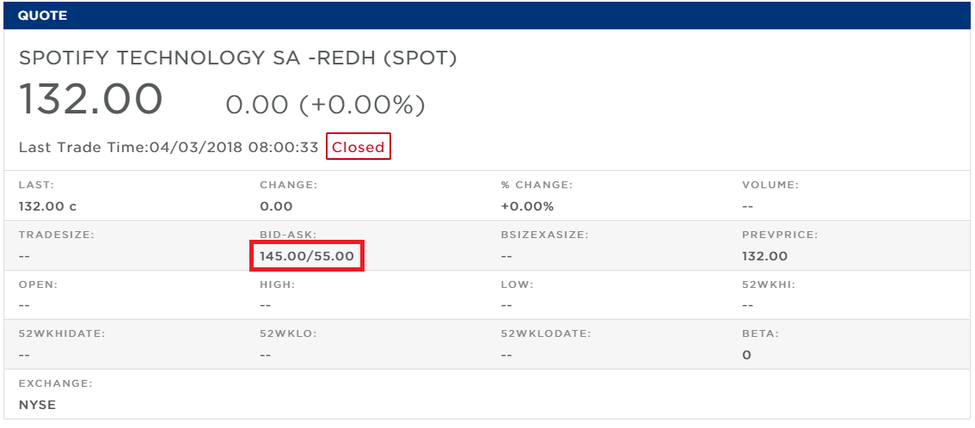Click the HIGH label
Screen dimensions: 975x428
click(x=278, y=284)
